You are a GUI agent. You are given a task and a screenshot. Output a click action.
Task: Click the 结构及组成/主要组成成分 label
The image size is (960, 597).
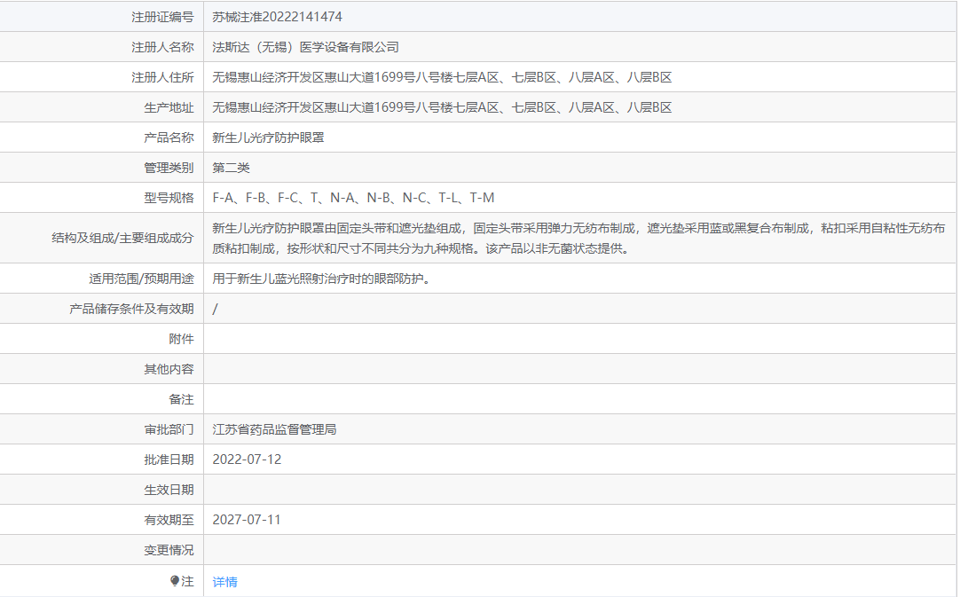click(122, 239)
